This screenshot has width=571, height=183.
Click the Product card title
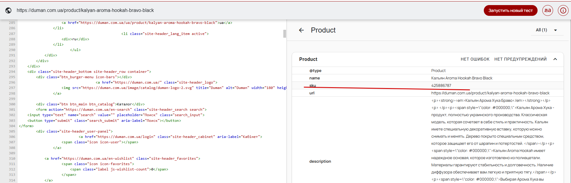pyautogui.click(x=308, y=59)
